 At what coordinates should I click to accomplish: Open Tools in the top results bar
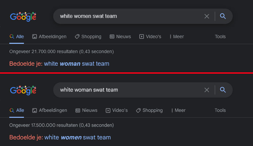220,36
